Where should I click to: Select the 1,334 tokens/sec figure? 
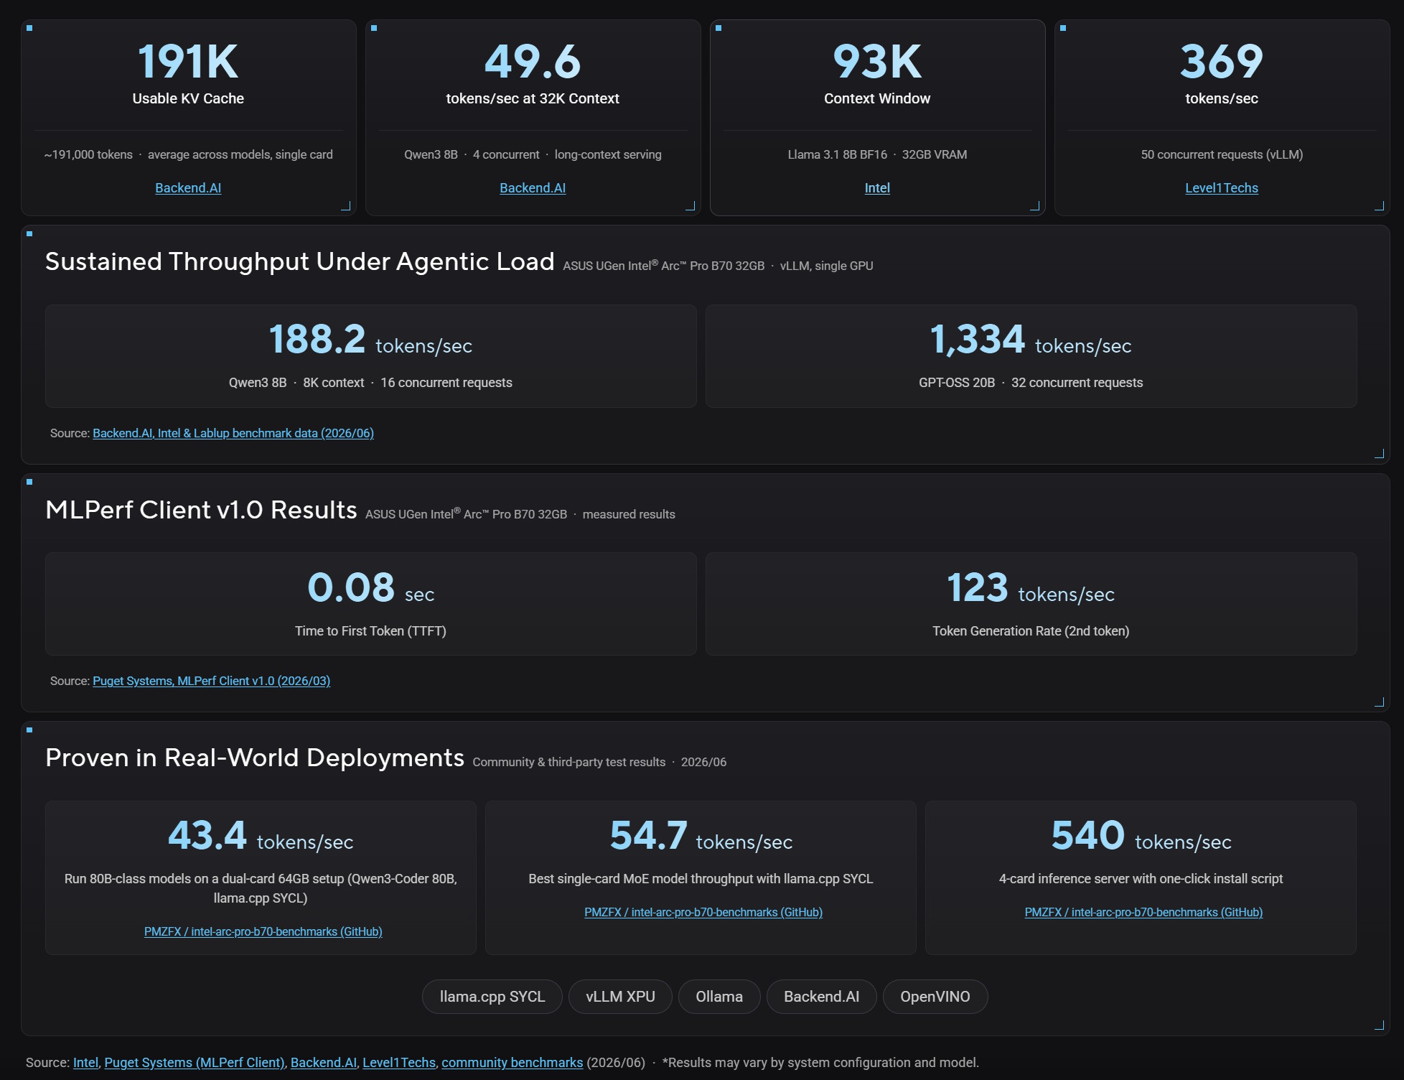click(1031, 340)
